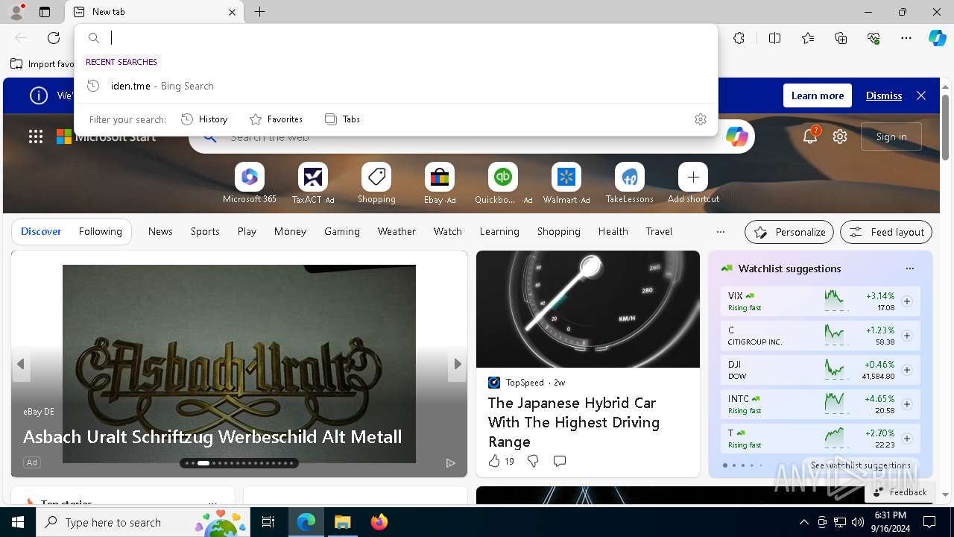
Task: Open the Extensions puzzle icon
Action: pos(739,38)
